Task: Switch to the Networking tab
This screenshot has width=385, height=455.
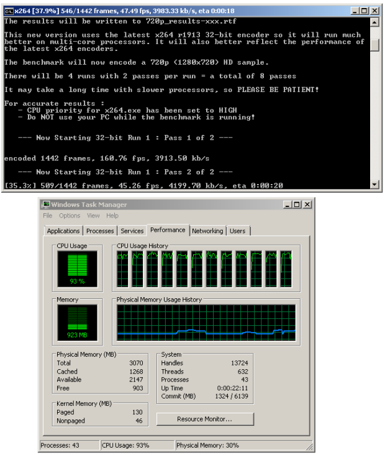Action: coord(207,231)
